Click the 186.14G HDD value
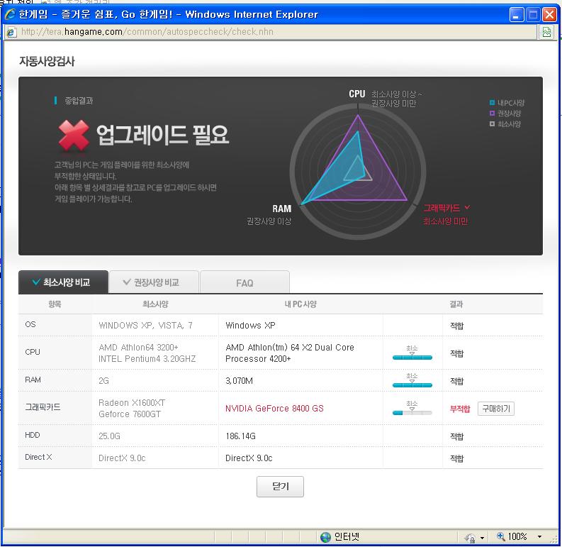This screenshot has width=562, height=547. pos(240,436)
